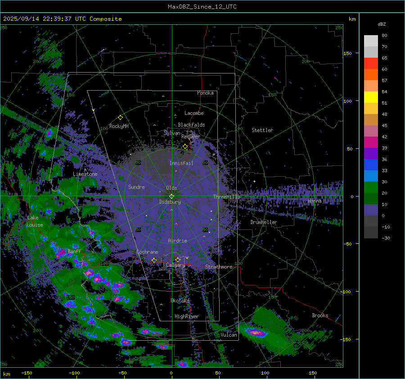Select the dark green 10-20 dBZ legend swatch
This screenshot has height=379, width=405.
click(x=371, y=198)
